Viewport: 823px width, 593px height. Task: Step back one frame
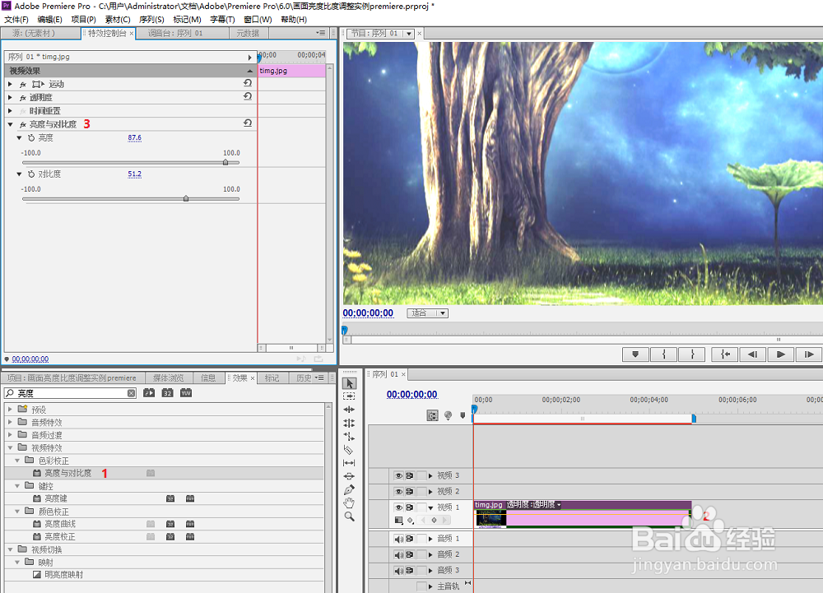(x=753, y=354)
